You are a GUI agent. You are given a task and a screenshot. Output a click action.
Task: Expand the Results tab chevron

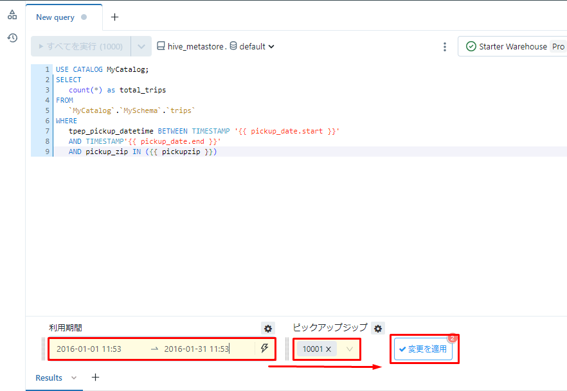pos(74,378)
